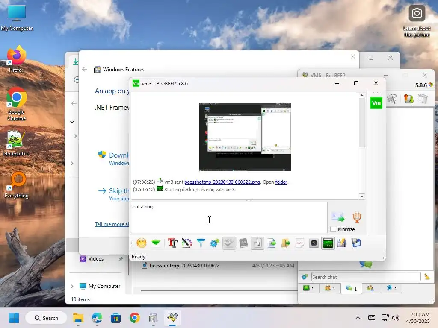Select Videos in Explorer sidebar
Image resolution: width=438 pixels, height=328 pixels.
[96, 259]
